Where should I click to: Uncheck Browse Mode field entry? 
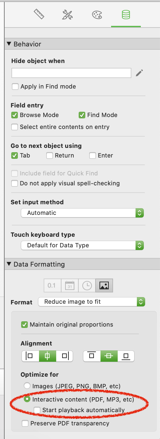pos(14,115)
